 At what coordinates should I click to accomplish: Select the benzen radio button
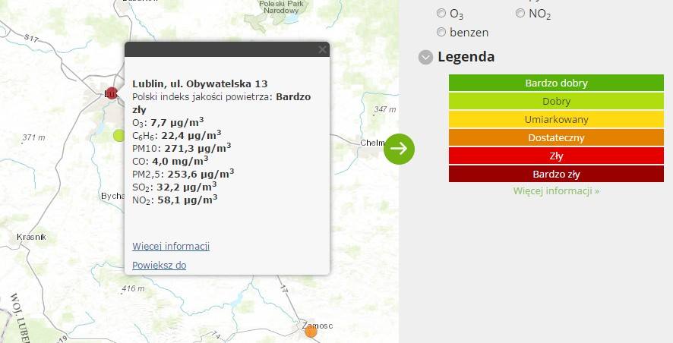[441, 32]
